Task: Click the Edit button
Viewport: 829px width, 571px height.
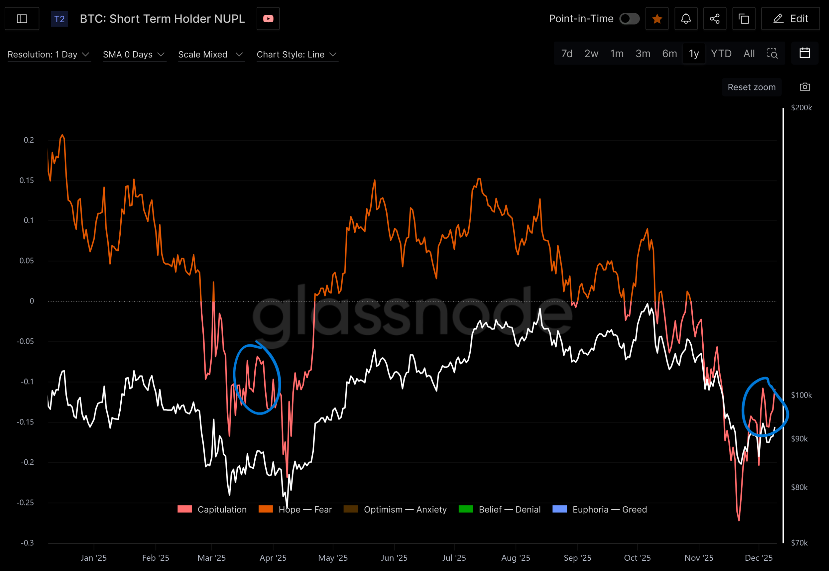Action: tap(790, 19)
